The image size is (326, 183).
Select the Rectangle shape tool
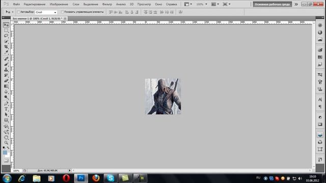(x=6, y=120)
